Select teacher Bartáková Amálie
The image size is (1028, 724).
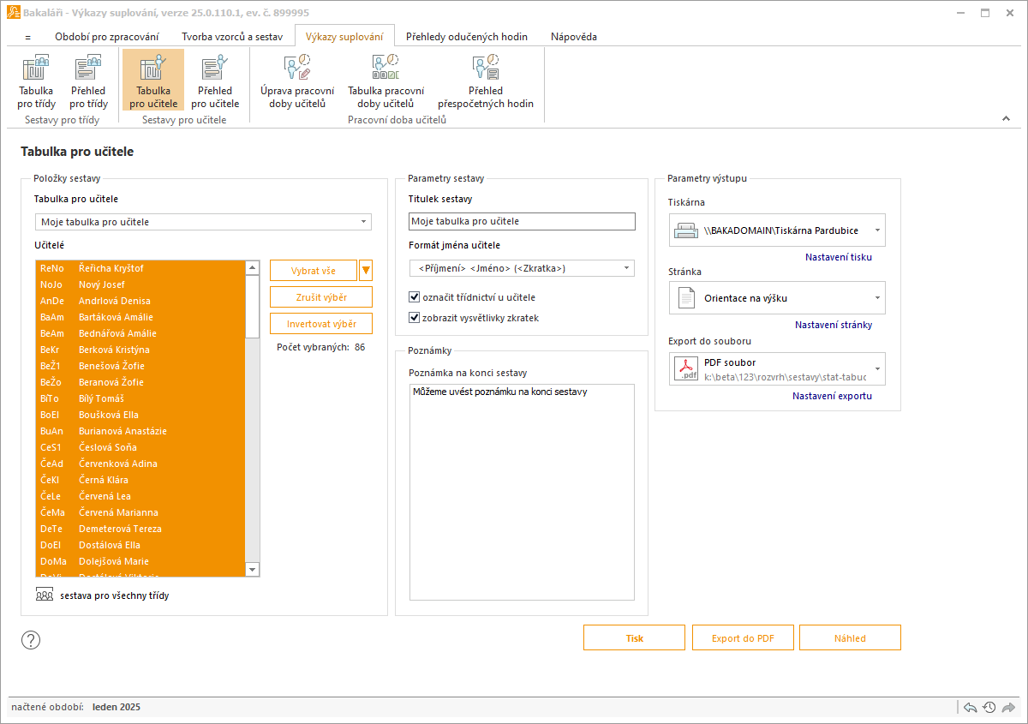click(140, 317)
